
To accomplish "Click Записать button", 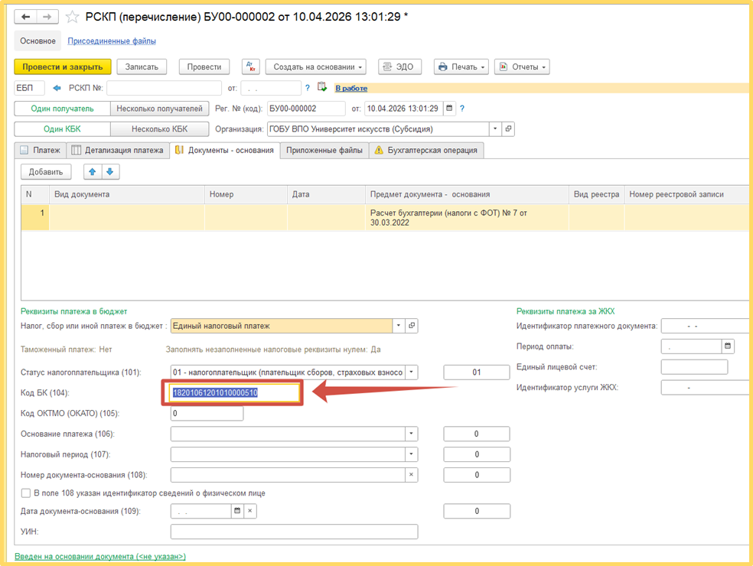I will [142, 67].
